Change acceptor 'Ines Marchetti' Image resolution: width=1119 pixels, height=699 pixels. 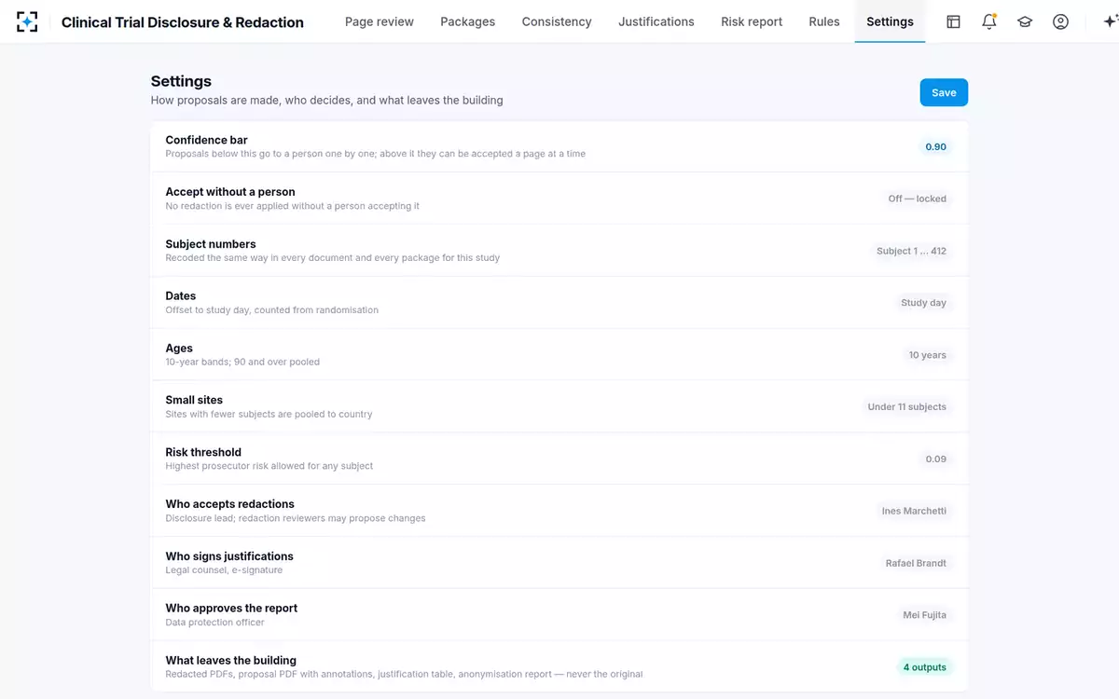[914, 511]
